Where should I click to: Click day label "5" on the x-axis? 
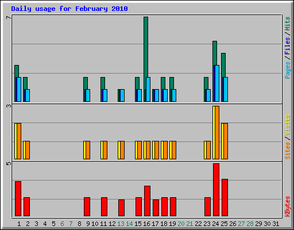[x=53, y=224]
